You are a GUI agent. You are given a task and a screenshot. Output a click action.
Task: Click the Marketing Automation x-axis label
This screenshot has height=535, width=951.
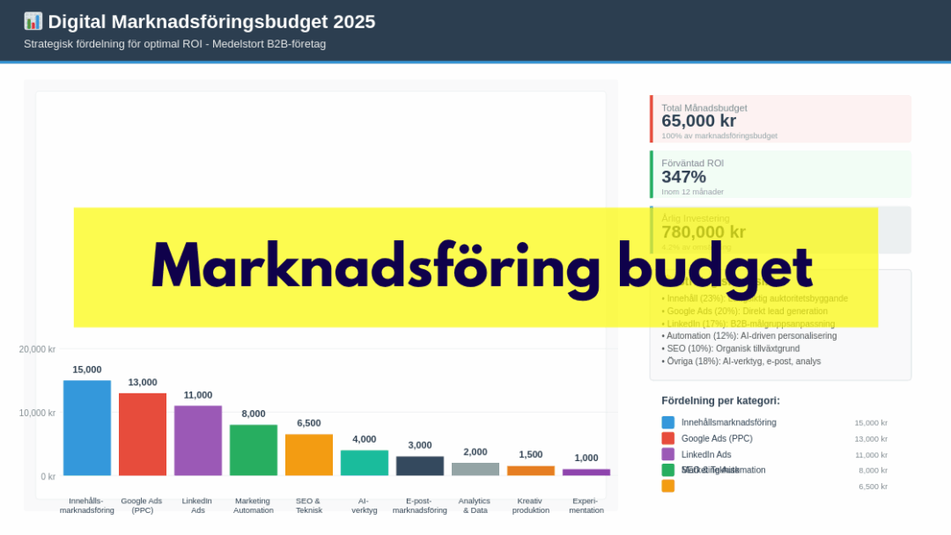(253, 505)
